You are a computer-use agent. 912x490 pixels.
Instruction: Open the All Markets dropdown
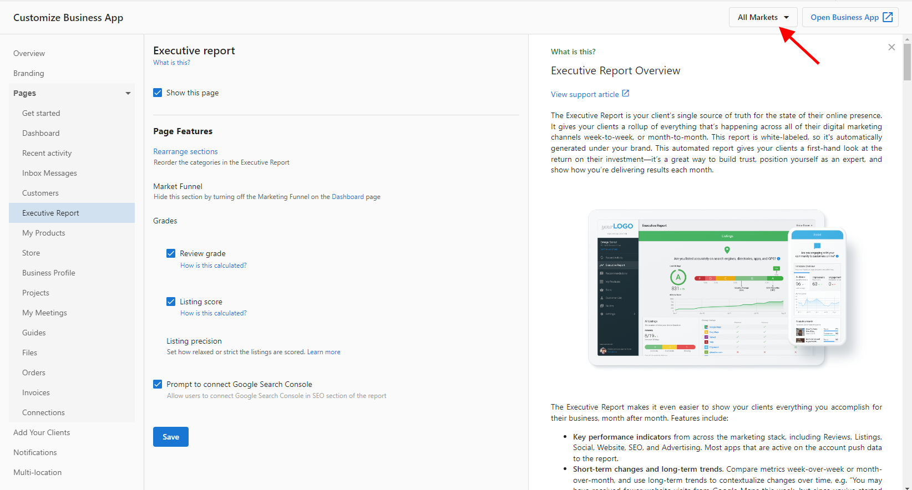pos(763,17)
